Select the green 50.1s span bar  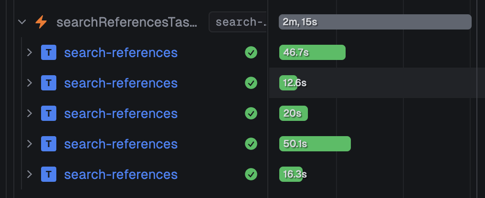coord(315,144)
